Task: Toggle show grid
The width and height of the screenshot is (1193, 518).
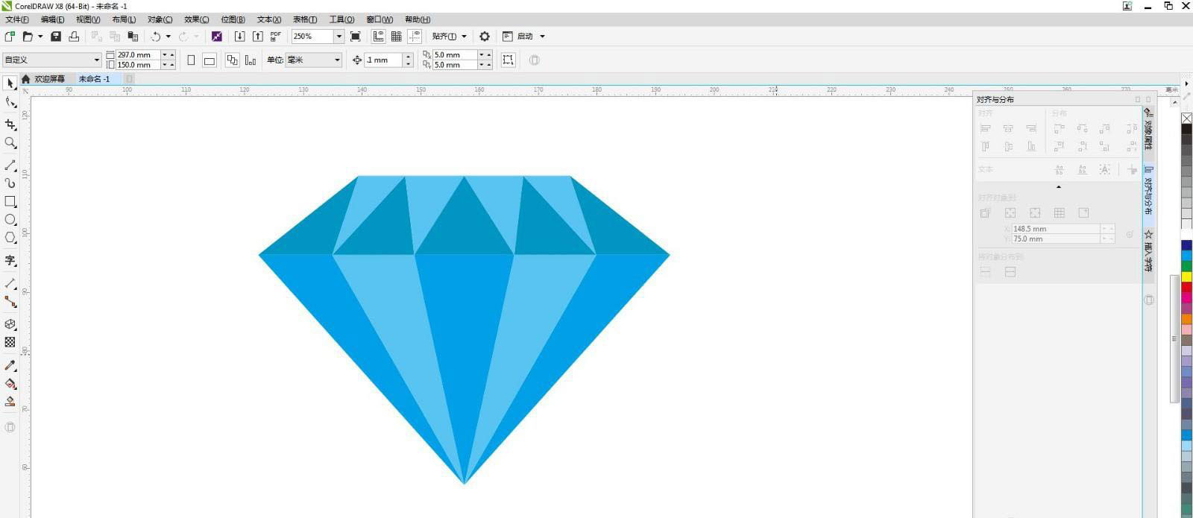Action: point(396,36)
